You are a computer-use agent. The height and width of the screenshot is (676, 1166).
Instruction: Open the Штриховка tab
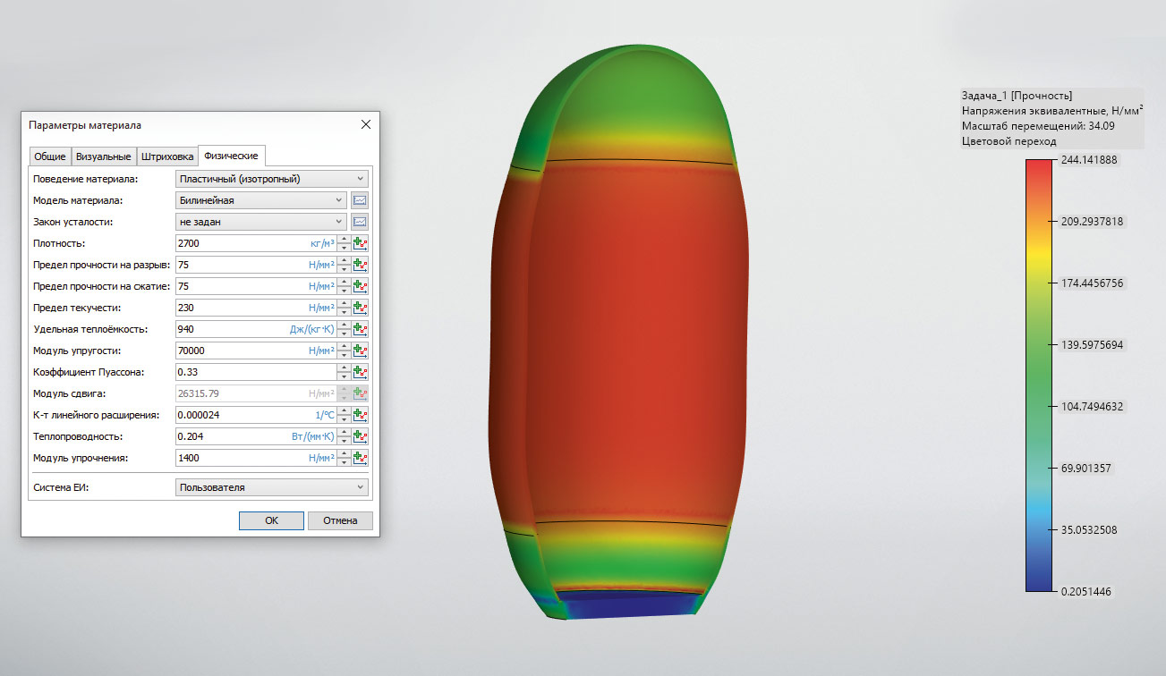point(167,156)
